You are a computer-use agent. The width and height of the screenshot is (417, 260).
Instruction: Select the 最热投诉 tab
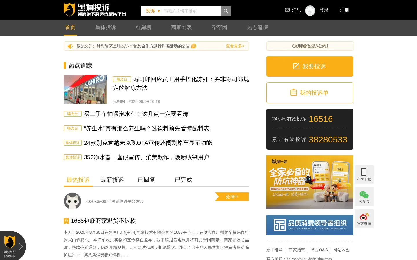point(78,180)
